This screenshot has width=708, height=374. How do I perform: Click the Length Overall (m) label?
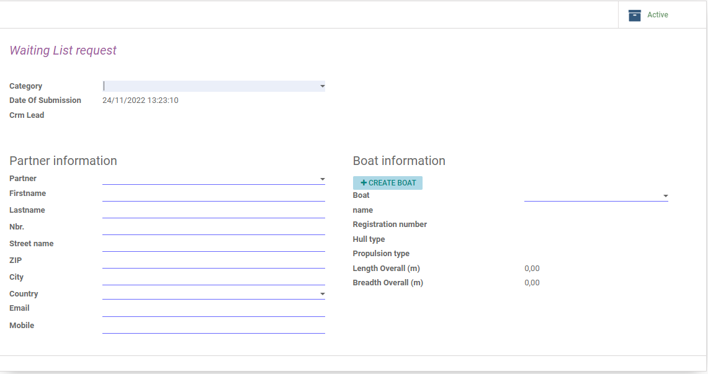386,269
